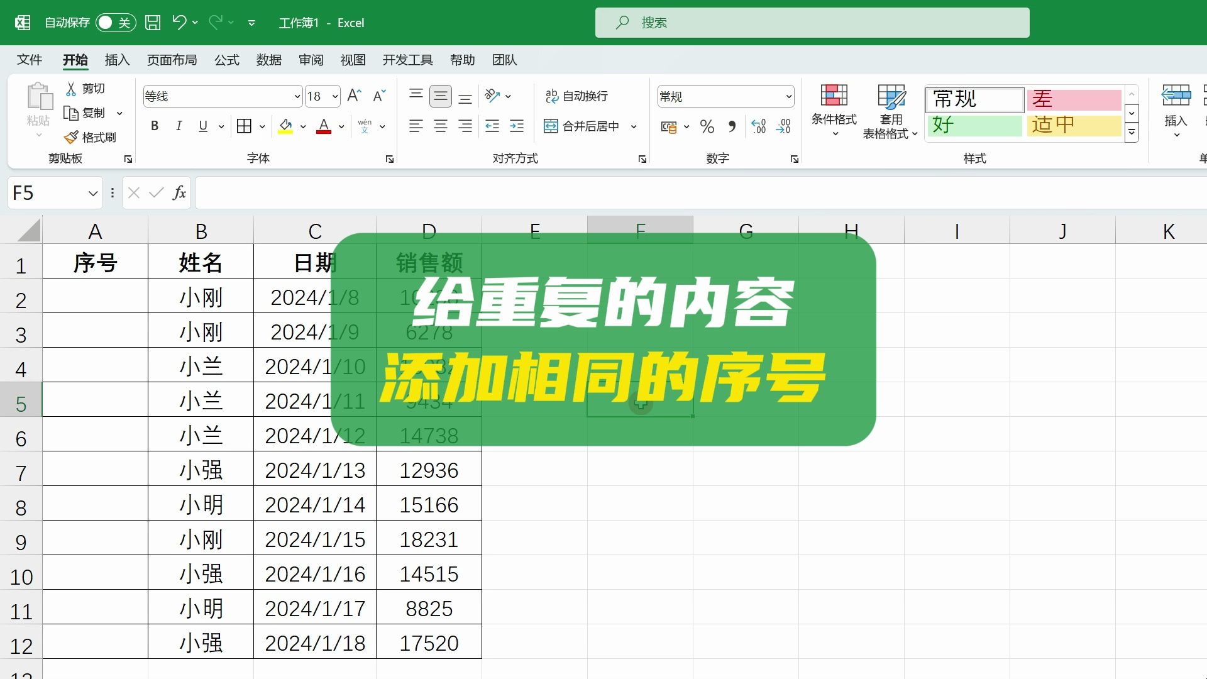The height and width of the screenshot is (679, 1207).
Task: Toggle Bold formatting
Action: (155, 126)
